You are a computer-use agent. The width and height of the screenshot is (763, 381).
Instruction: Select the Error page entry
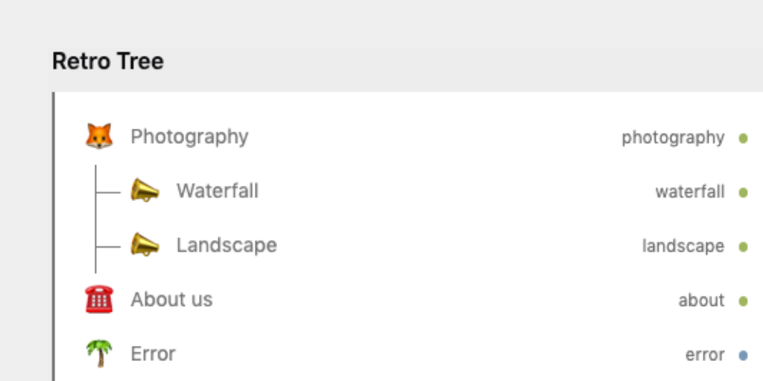pos(153,353)
